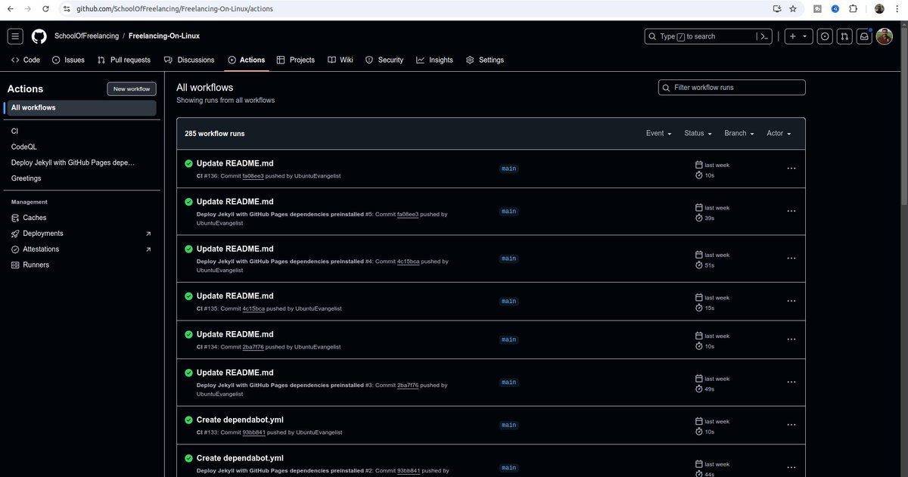The width and height of the screenshot is (908, 477).
Task: Open options menu for CI #136 run
Action: pyautogui.click(x=791, y=169)
